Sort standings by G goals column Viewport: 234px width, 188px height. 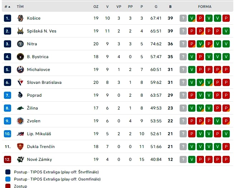(x=156, y=7)
